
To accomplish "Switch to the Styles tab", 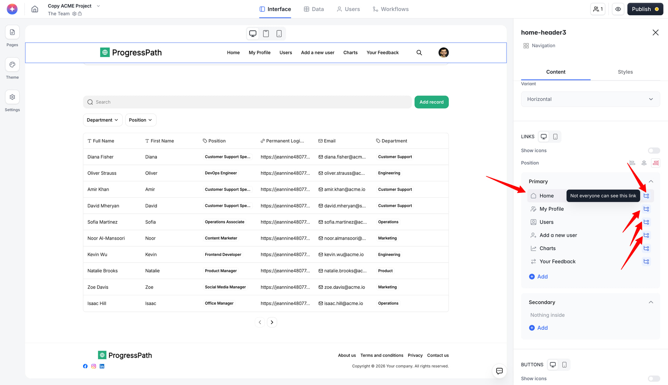I will click(625, 72).
